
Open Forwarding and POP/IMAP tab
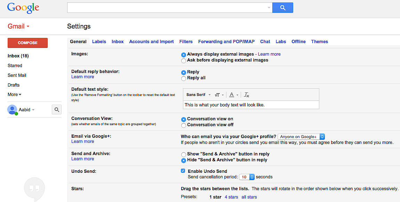(x=226, y=42)
